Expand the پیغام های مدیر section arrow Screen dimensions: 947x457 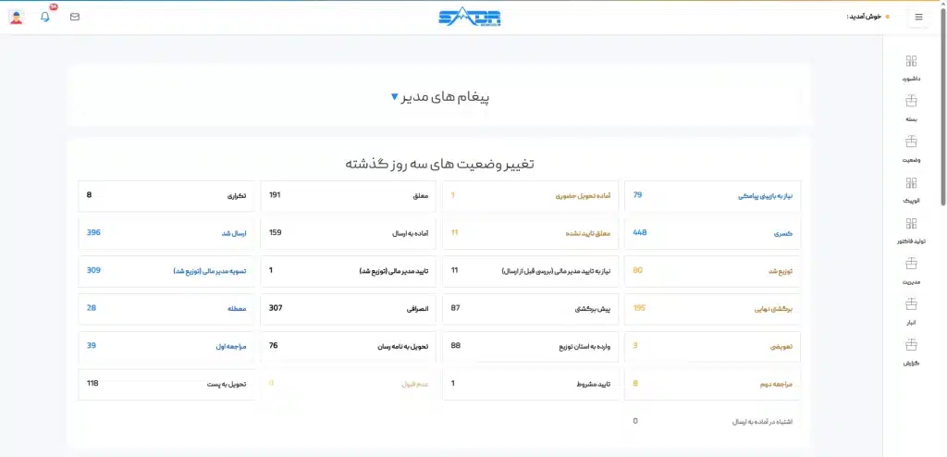394,97
